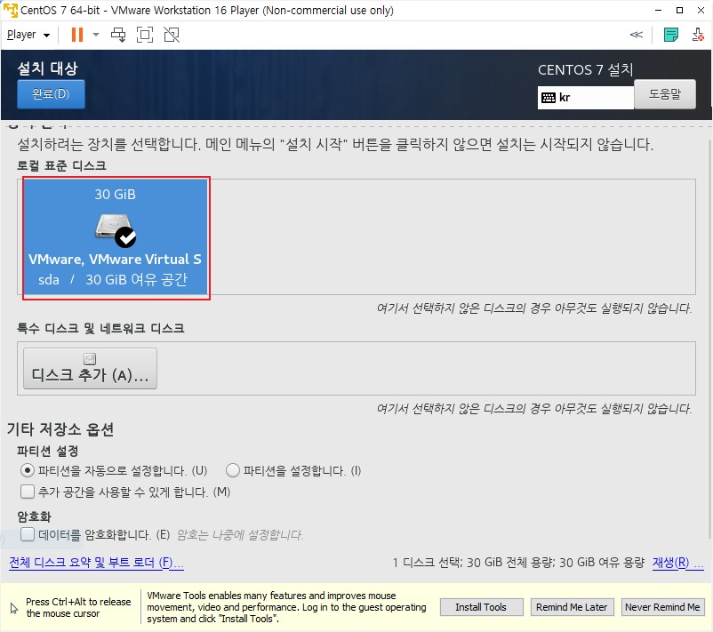Click the '기타 저장소 옵션' heading
Viewport: 713px width, 632px height.
(x=60, y=428)
